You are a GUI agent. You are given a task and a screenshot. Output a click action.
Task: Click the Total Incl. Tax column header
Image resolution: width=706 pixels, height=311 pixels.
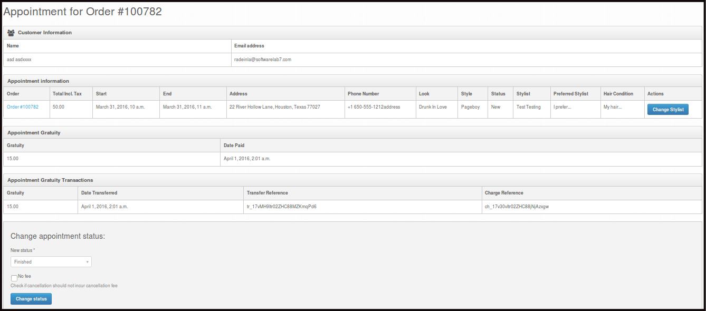[x=67, y=94]
